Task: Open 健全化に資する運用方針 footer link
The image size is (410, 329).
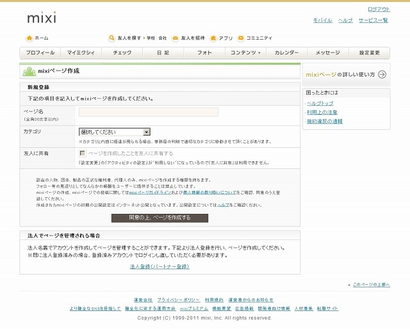Action: click(151, 309)
